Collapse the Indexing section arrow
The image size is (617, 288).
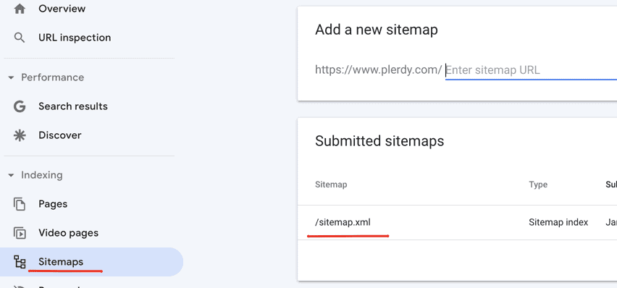pyautogui.click(x=11, y=175)
